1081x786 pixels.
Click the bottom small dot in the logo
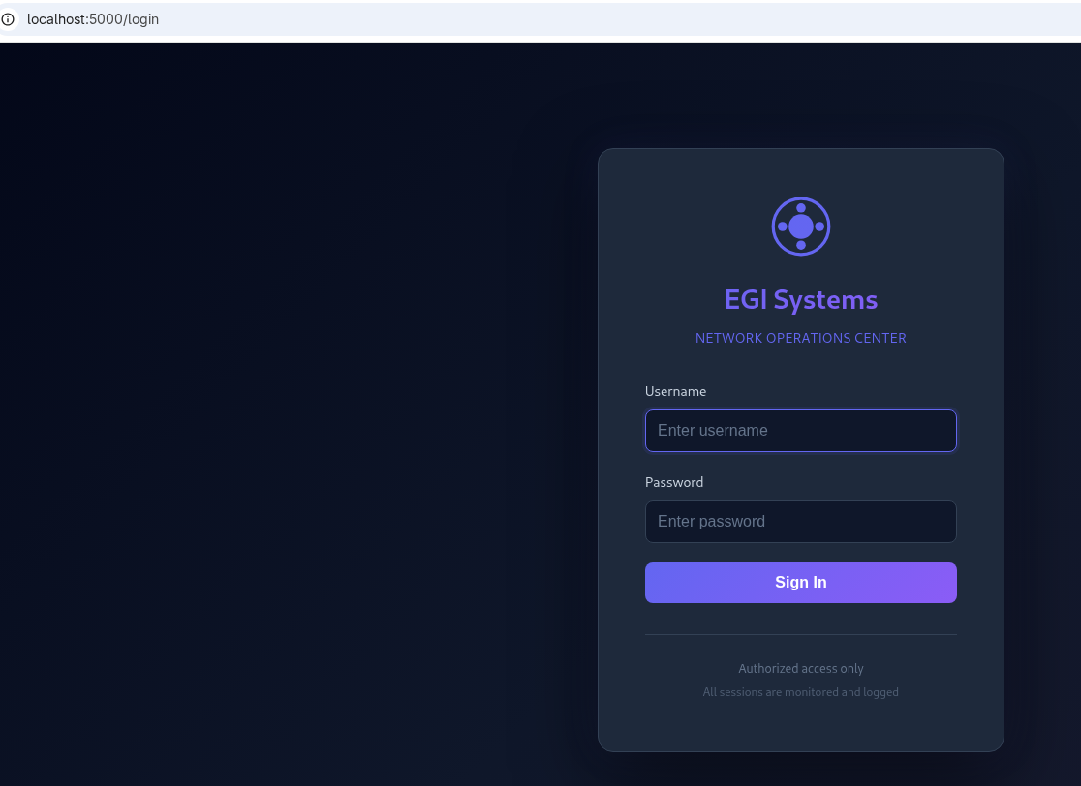click(x=800, y=245)
